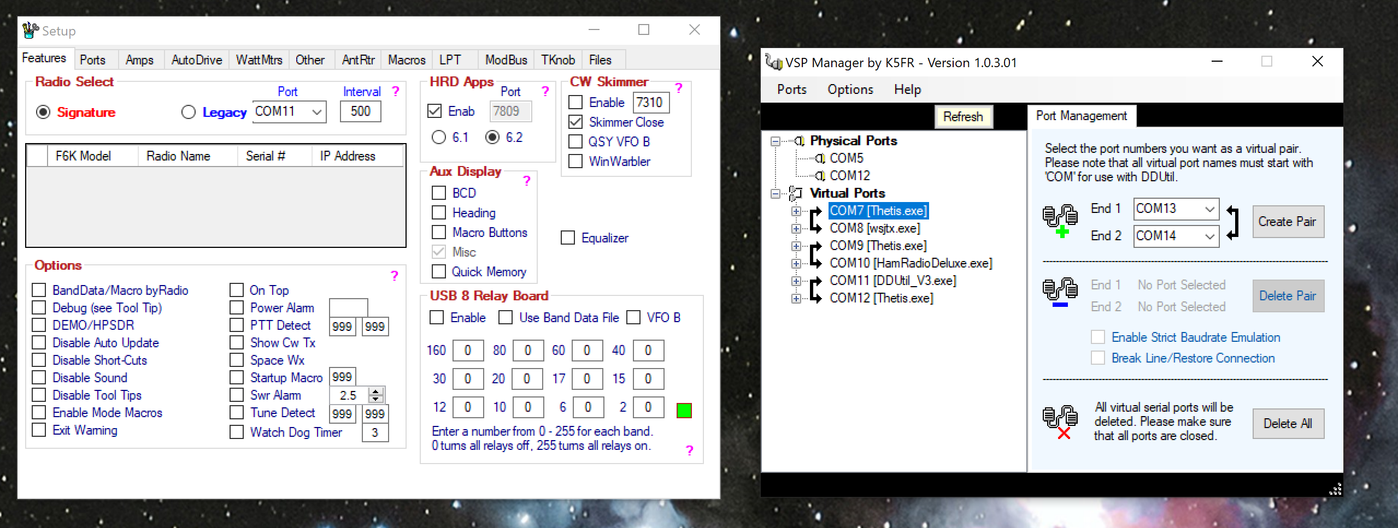Click the Virtual Ports node icon
The width and height of the screenshot is (1398, 528).
click(x=796, y=193)
